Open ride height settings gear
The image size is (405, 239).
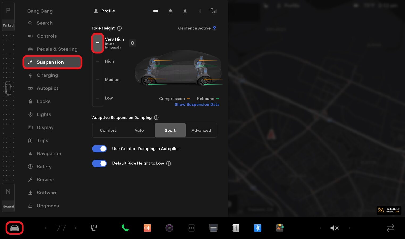tap(132, 43)
